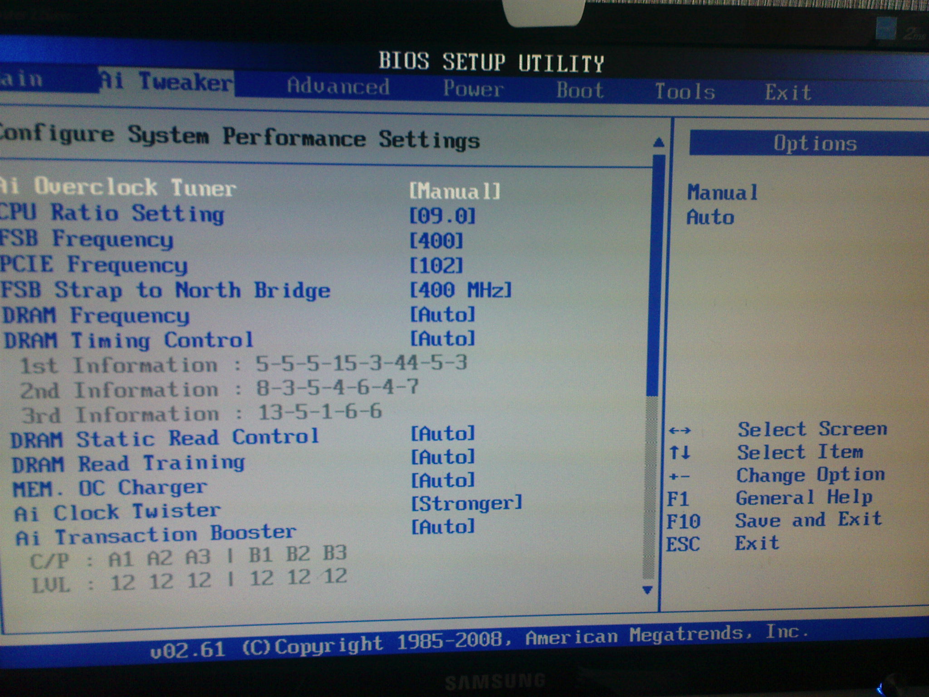
Task: Edit FSB Frequency 400 field
Action: pyautogui.click(x=436, y=241)
